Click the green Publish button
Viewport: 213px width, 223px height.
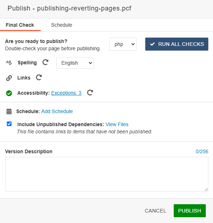[x=190, y=211]
